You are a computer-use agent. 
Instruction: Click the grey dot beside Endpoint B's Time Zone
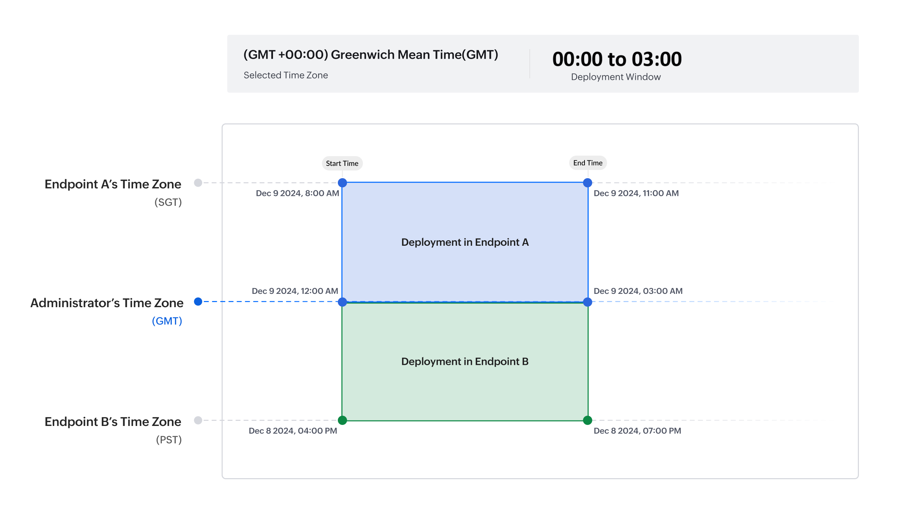click(198, 420)
